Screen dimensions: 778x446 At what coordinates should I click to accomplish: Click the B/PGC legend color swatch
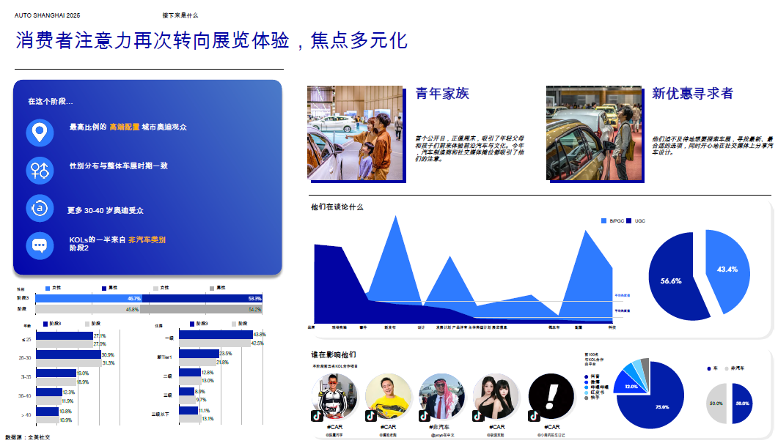pyautogui.click(x=603, y=221)
